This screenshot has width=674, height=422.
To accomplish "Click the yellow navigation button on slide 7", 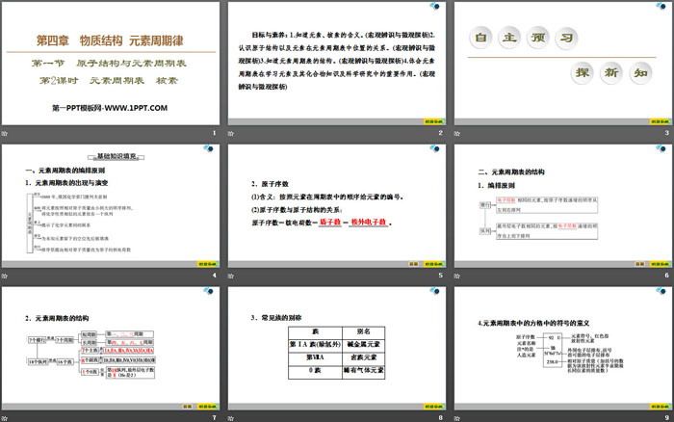I will (x=208, y=407).
